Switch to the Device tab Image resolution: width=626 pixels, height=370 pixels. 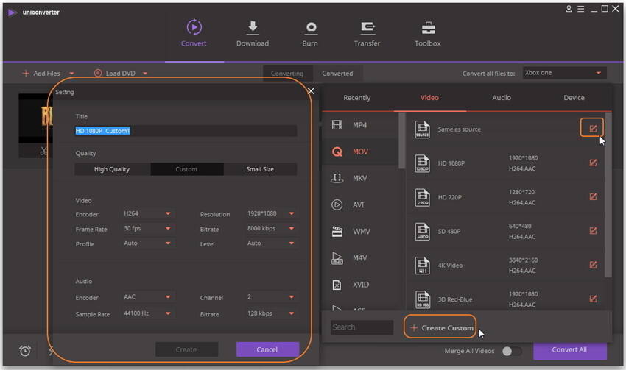point(574,98)
